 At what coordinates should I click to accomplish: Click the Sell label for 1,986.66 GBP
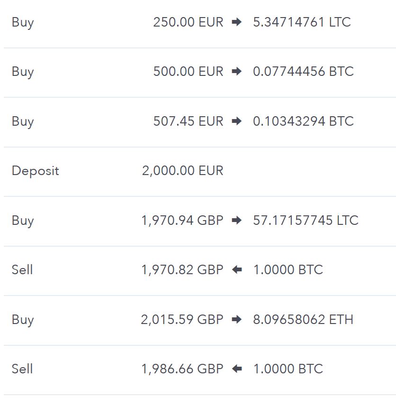tap(22, 369)
